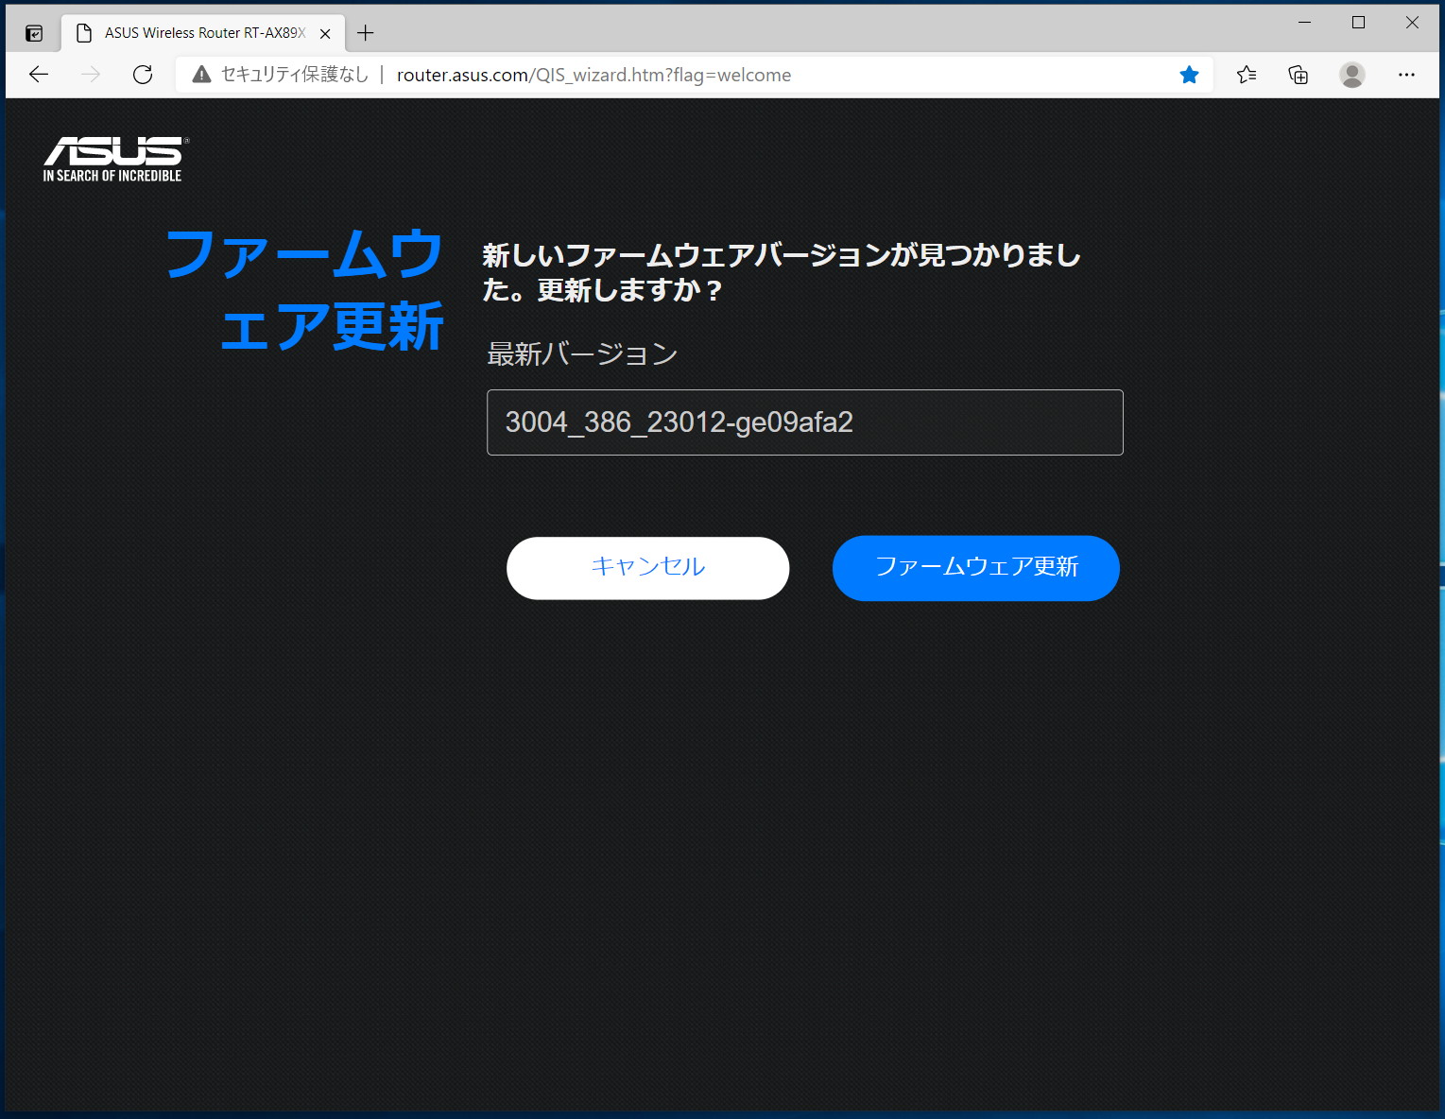Click the security warning triangle icon
Viewport: 1445px width, 1119px height.
pyautogui.click(x=201, y=75)
